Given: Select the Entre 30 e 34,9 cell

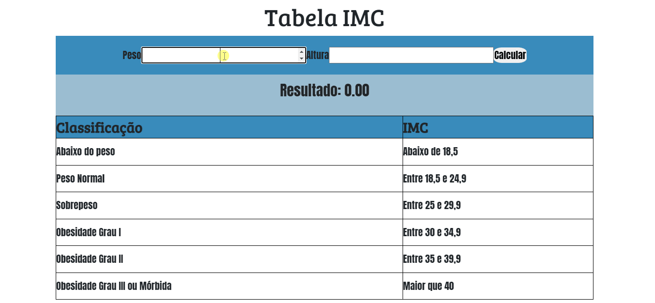Looking at the screenshot, I should [432, 232].
